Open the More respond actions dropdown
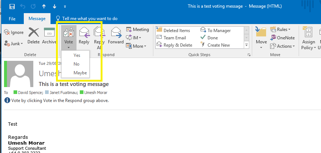The image size is (321, 153). tap(137, 46)
